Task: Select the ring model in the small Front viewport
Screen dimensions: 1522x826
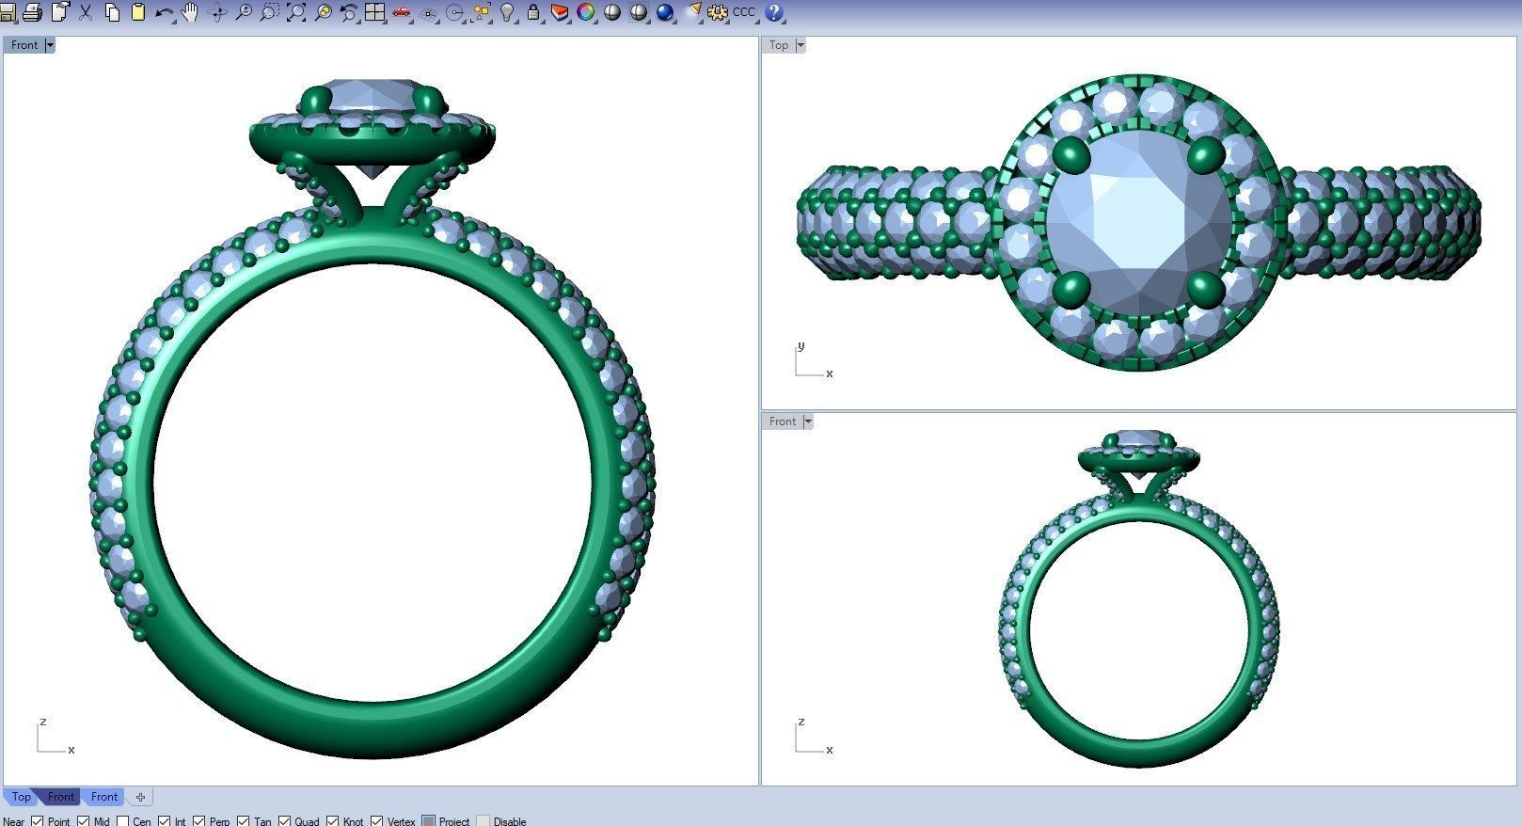Action: pyautogui.click(x=1139, y=597)
